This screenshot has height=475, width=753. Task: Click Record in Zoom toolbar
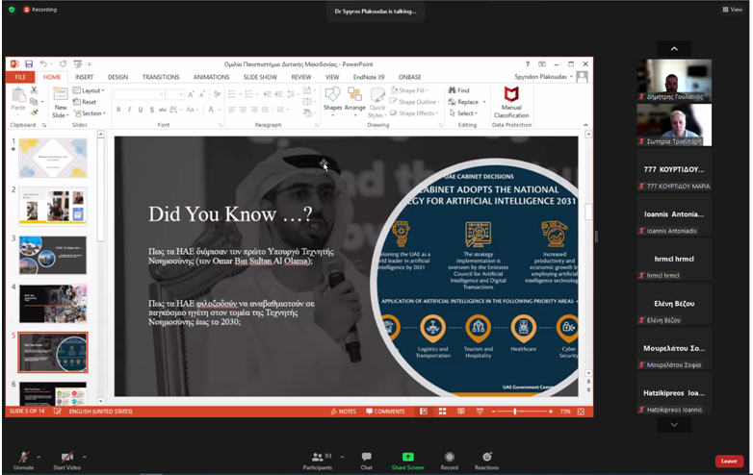(x=450, y=461)
